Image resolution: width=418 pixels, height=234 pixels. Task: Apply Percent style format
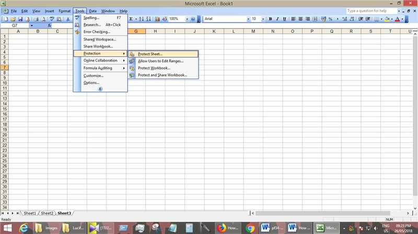coord(331,19)
